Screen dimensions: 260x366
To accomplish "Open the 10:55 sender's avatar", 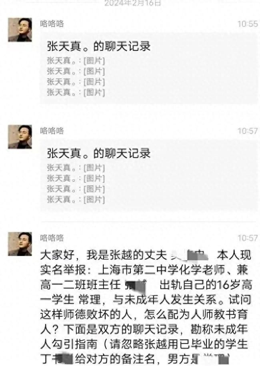I will pyautogui.click(x=20, y=30).
